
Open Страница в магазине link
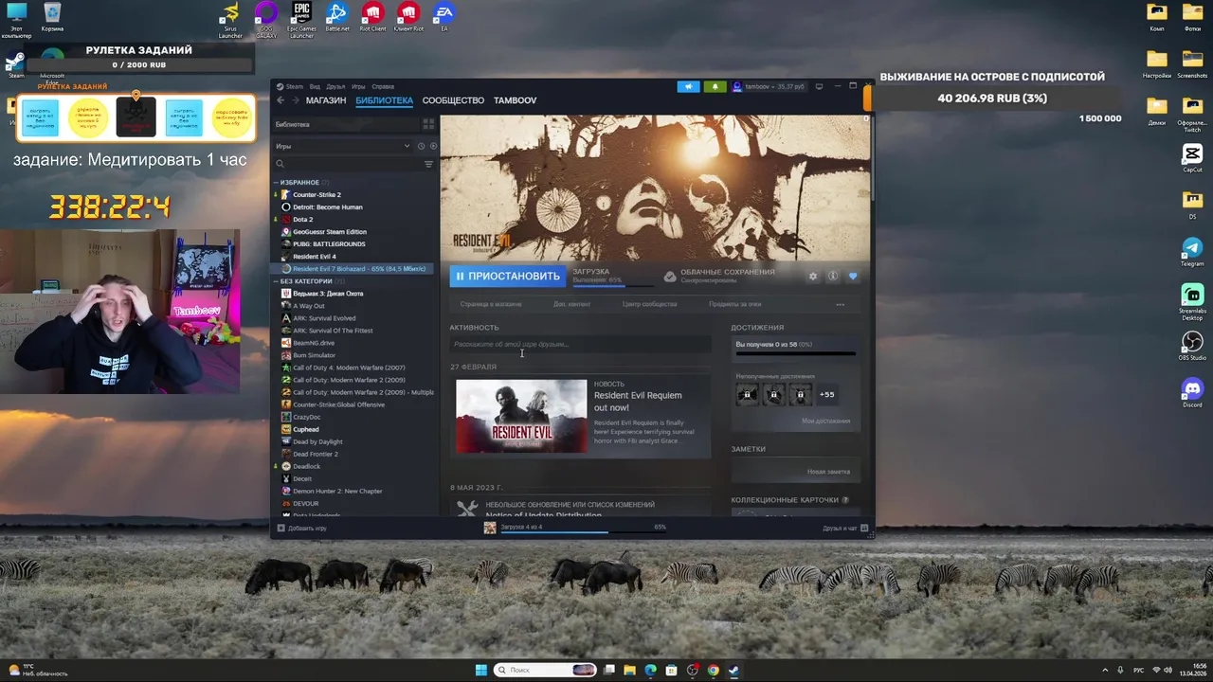[491, 304]
